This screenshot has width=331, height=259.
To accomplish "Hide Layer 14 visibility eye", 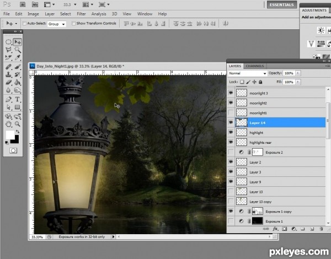I will (231, 122).
